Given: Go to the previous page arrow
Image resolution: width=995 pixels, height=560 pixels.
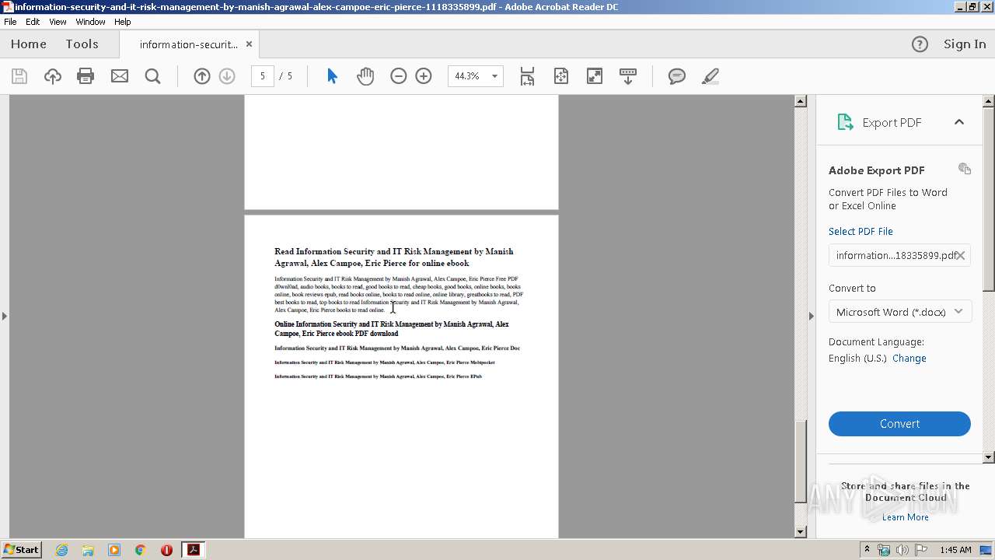Looking at the screenshot, I should [x=202, y=76].
